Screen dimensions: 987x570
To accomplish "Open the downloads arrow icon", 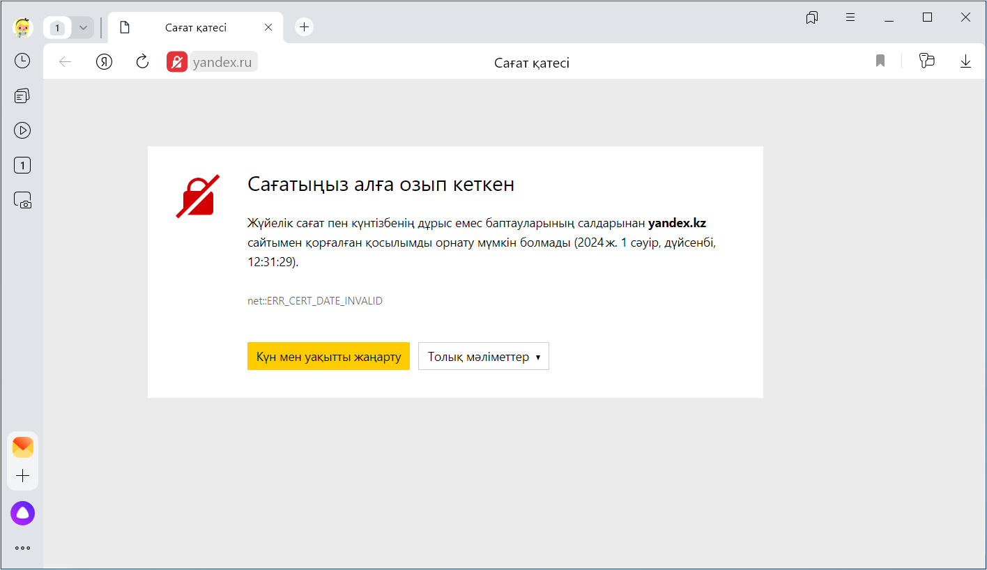I will click(965, 61).
